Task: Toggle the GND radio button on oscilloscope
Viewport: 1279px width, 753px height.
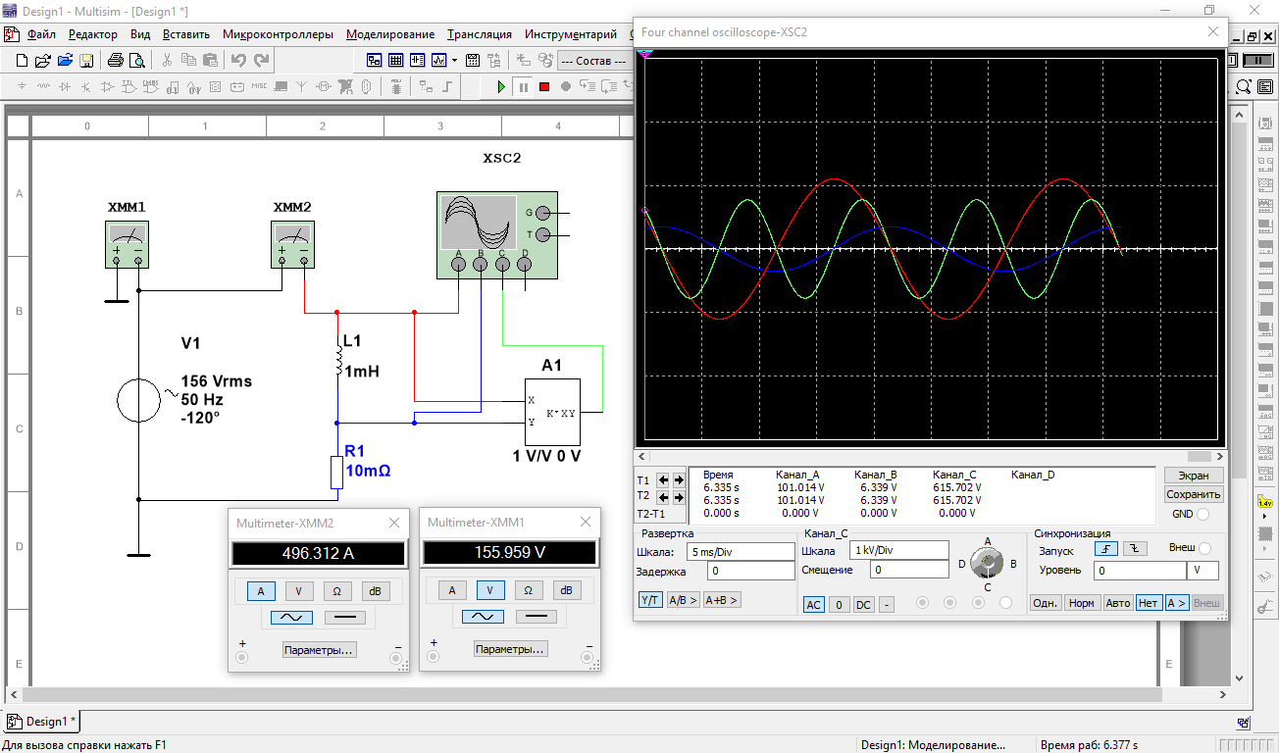Action: (x=1202, y=514)
